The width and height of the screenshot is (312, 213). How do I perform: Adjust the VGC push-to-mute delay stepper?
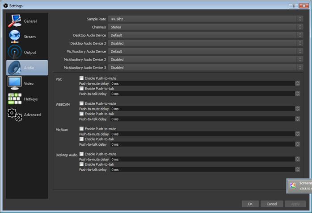[297, 83]
